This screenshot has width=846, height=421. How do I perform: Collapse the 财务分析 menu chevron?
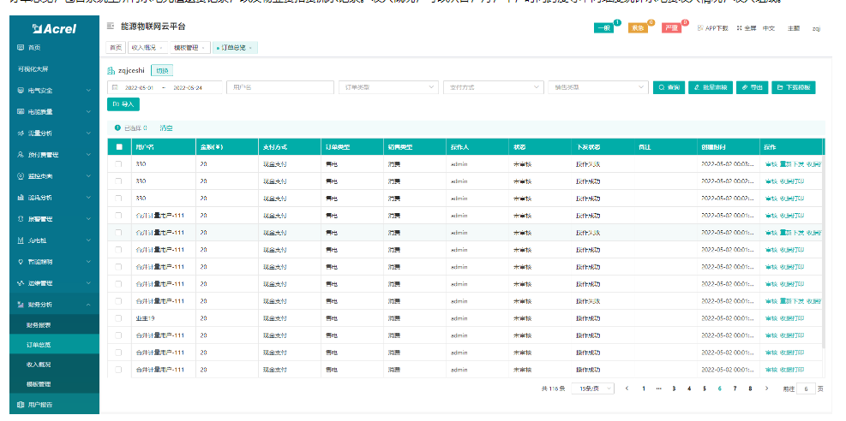click(x=88, y=305)
